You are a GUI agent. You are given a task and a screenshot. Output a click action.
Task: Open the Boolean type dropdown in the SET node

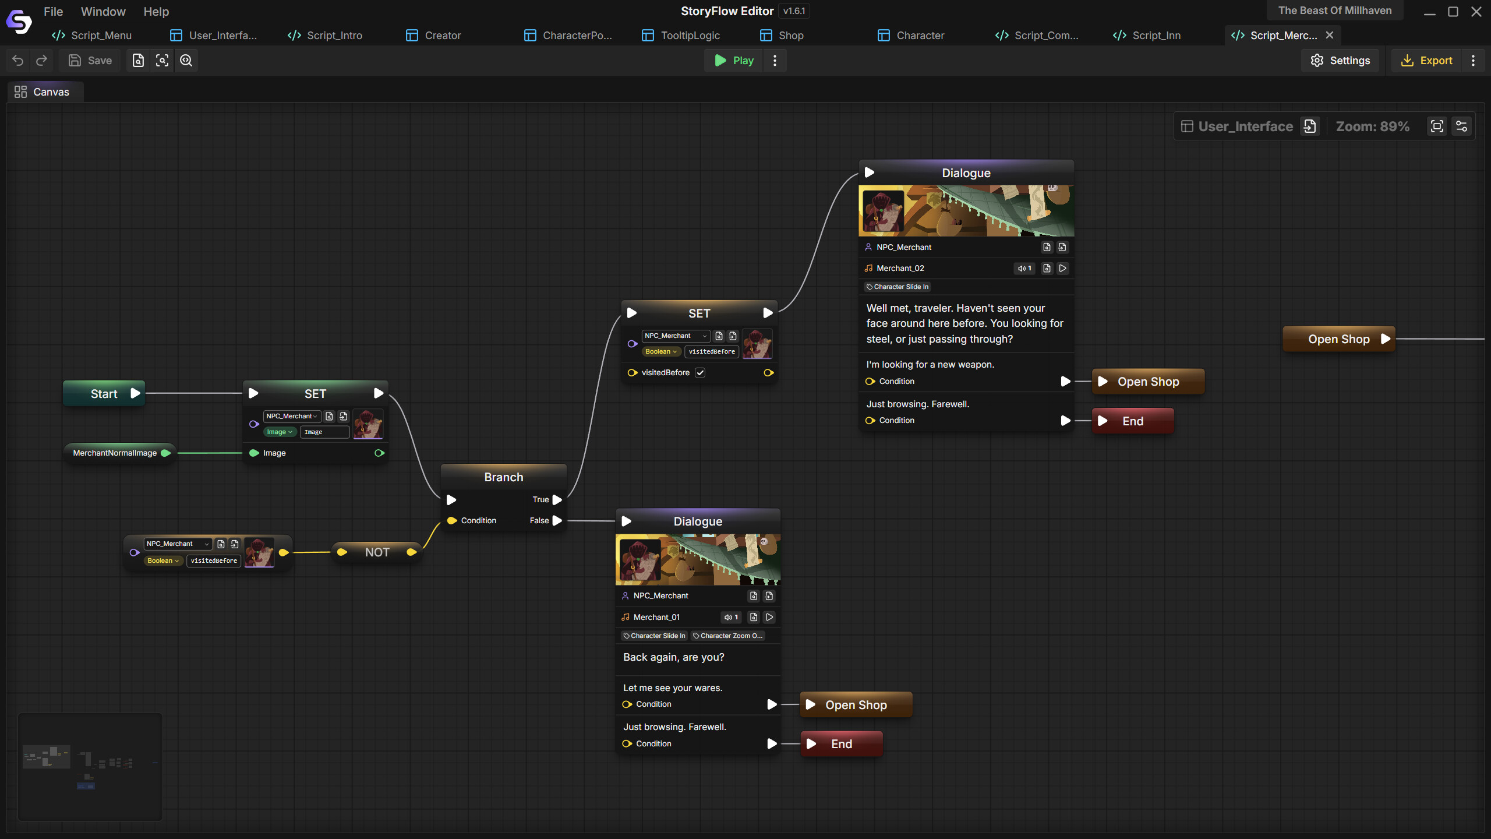point(661,351)
